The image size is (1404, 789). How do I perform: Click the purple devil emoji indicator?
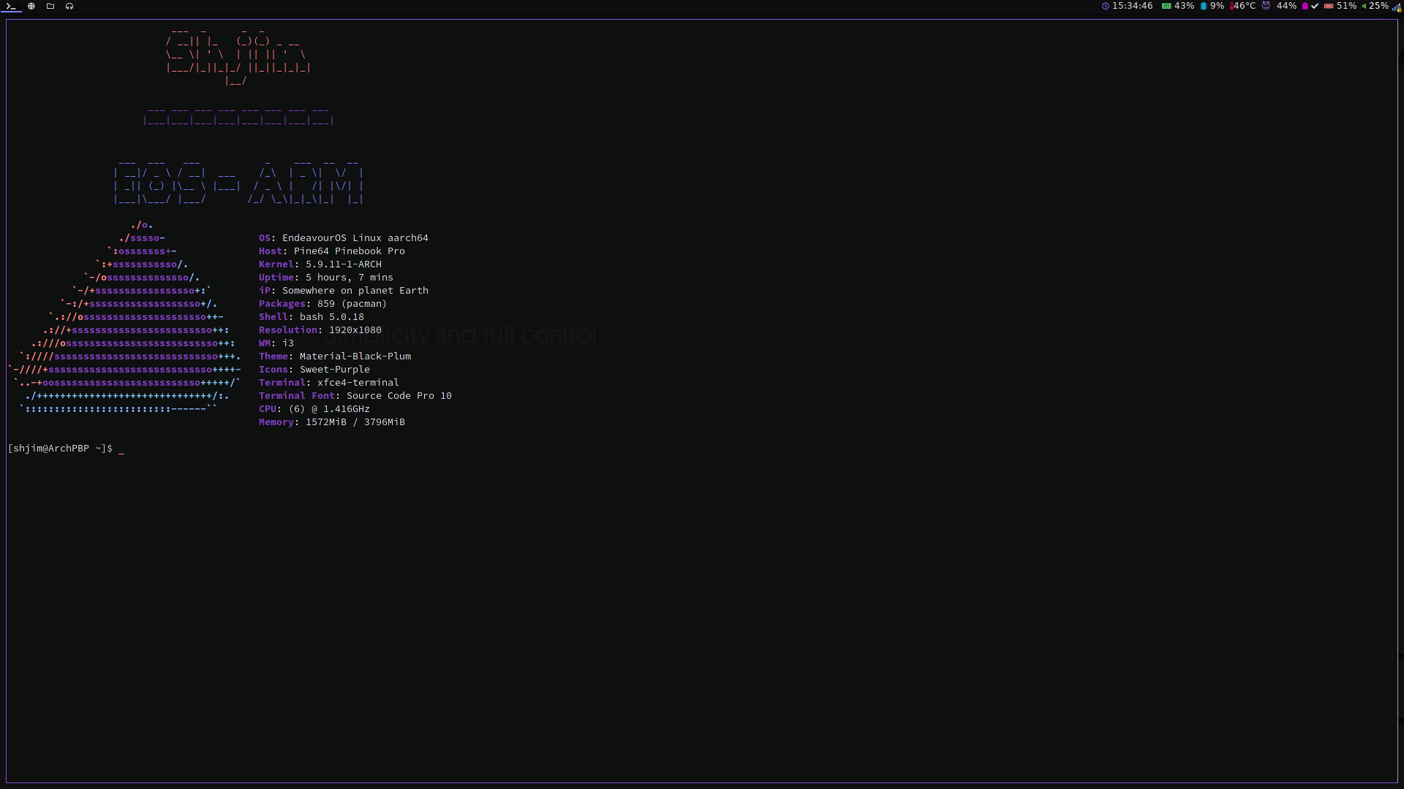(1267, 6)
